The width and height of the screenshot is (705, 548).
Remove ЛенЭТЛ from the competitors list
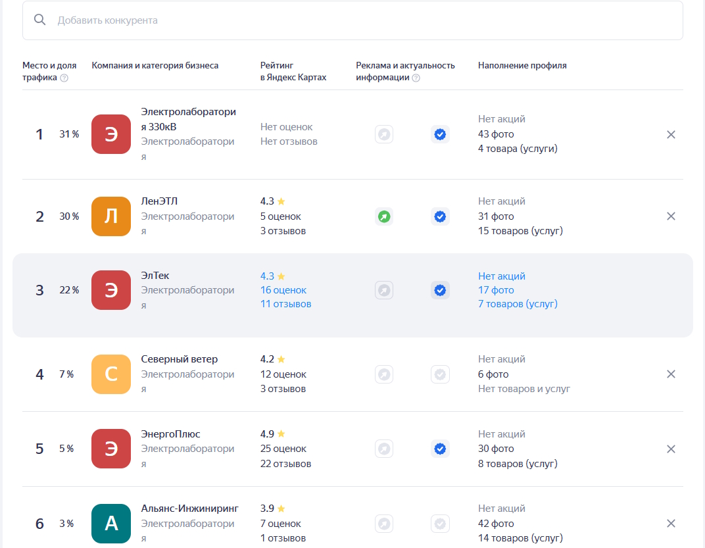tap(671, 216)
